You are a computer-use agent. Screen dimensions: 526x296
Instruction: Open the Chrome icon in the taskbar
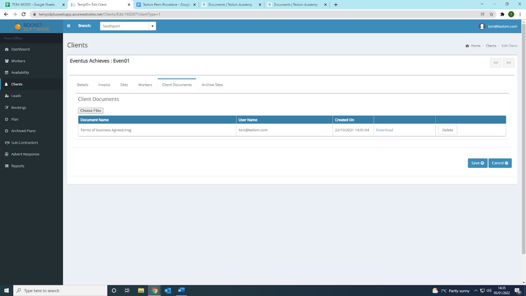click(x=155, y=291)
